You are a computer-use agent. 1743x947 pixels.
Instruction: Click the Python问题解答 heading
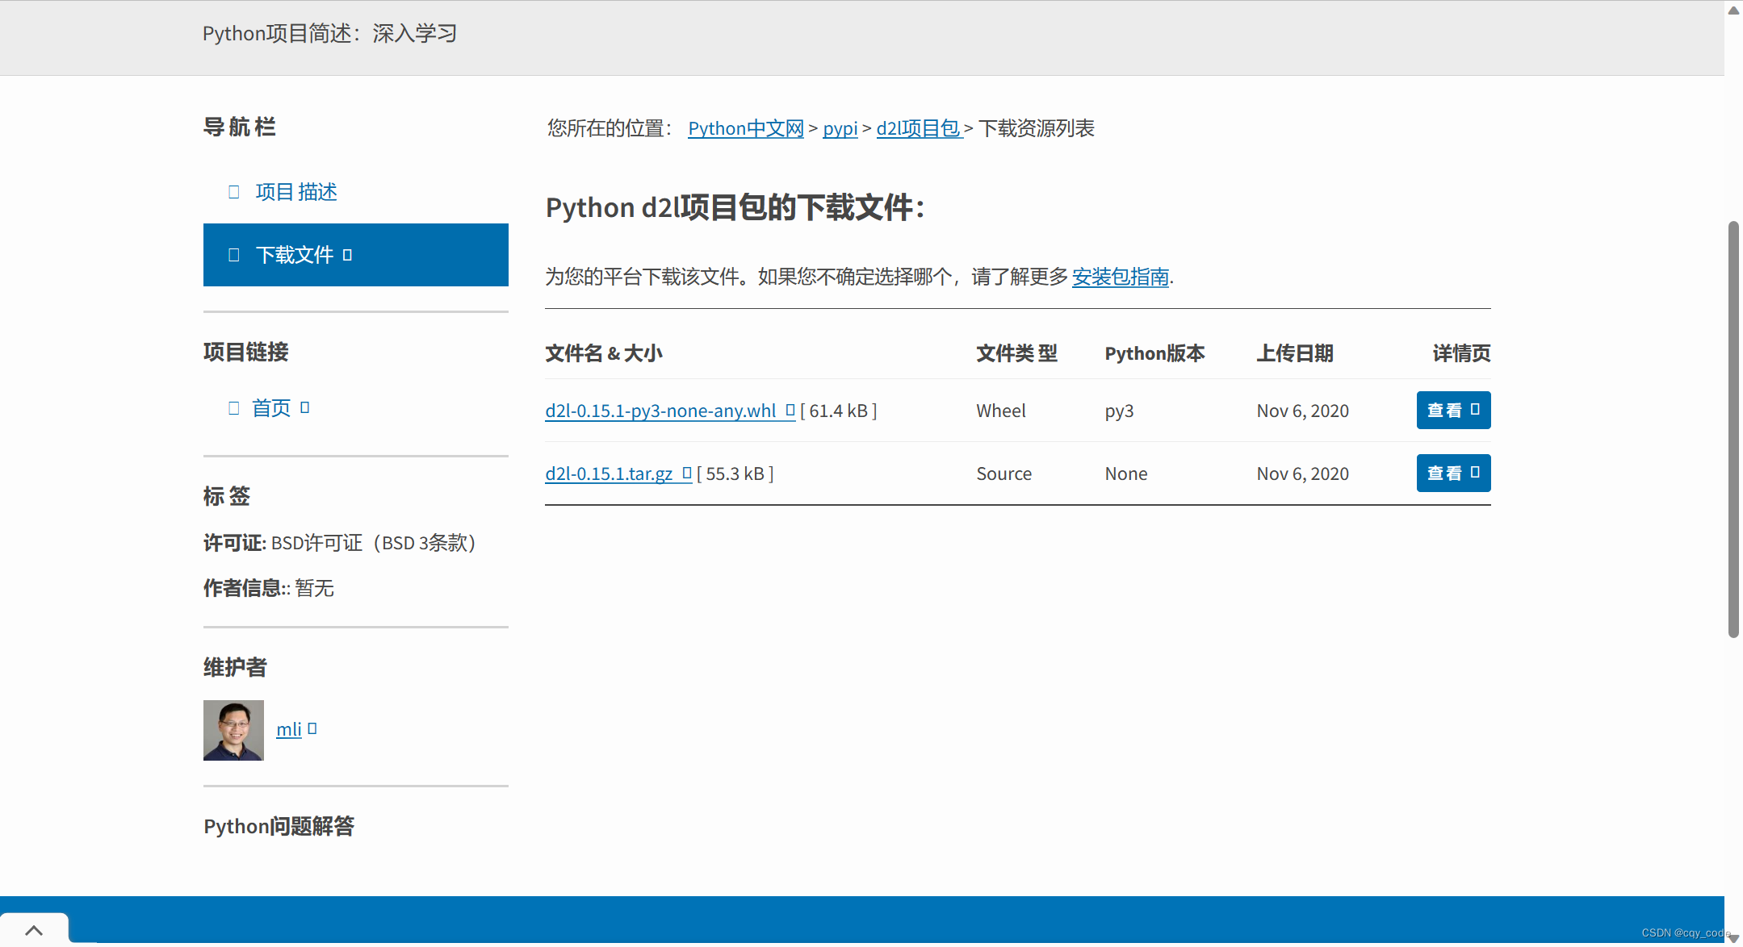point(279,826)
